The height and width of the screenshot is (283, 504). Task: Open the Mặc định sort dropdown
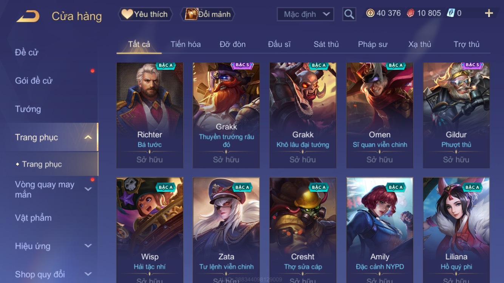tap(306, 14)
